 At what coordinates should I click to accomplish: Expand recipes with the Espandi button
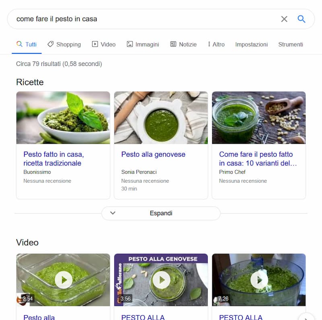(x=161, y=213)
